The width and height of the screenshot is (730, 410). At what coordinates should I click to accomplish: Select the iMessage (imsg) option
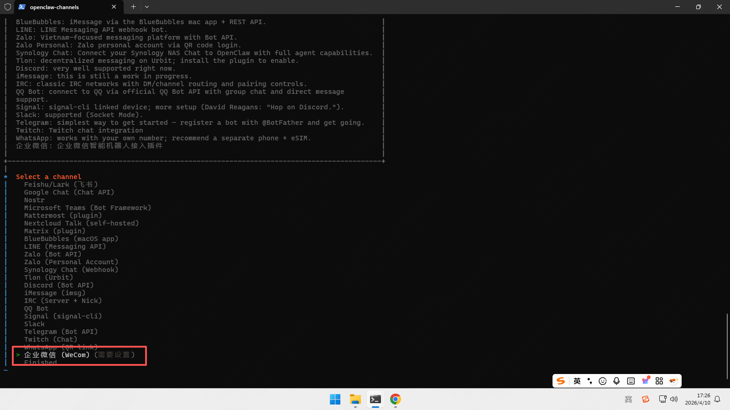click(x=55, y=293)
